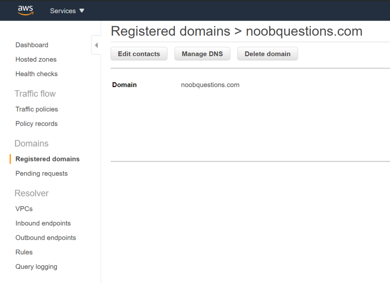Click the Domain field label

coord(125,85)
